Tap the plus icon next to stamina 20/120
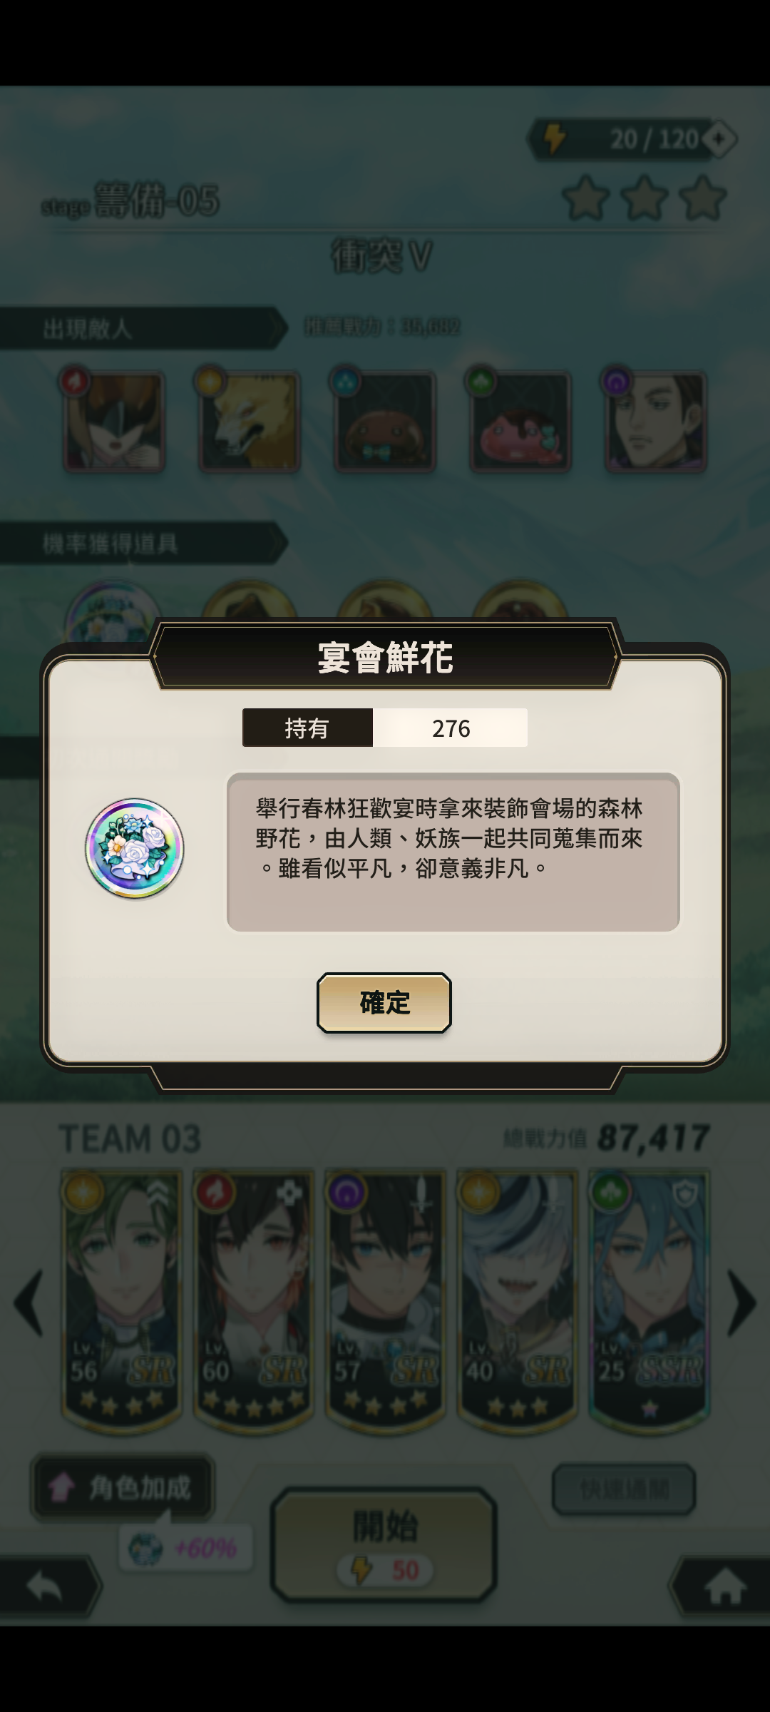Image resolution: width=770 pixels, height=1712 pixels. coord(719,138)
